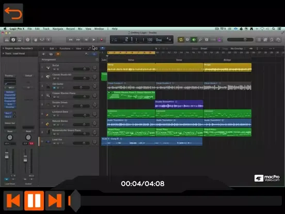This screenshot has width=285, height=214.
Task: Open the Editors scissors button
Action: coord(49,40)
